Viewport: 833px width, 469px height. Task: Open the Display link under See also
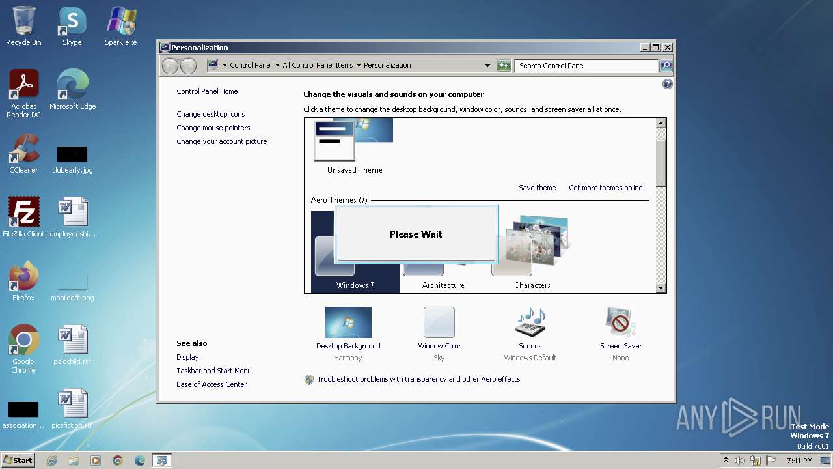coord(187,357)
